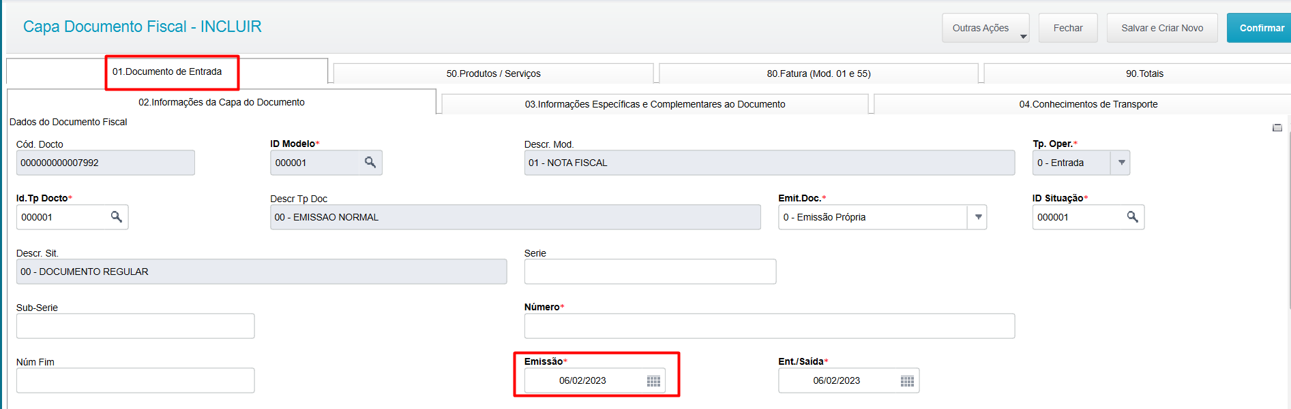
Task: Click the Emissão date 06/02/2023
Action: coord(582,380)
